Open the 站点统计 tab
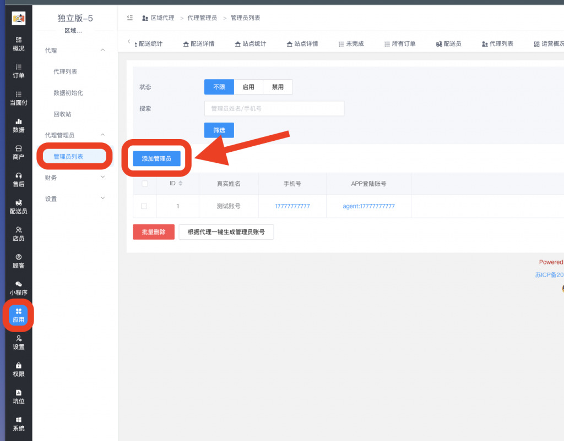The image size is (564, 441). (x=251, y=43)
